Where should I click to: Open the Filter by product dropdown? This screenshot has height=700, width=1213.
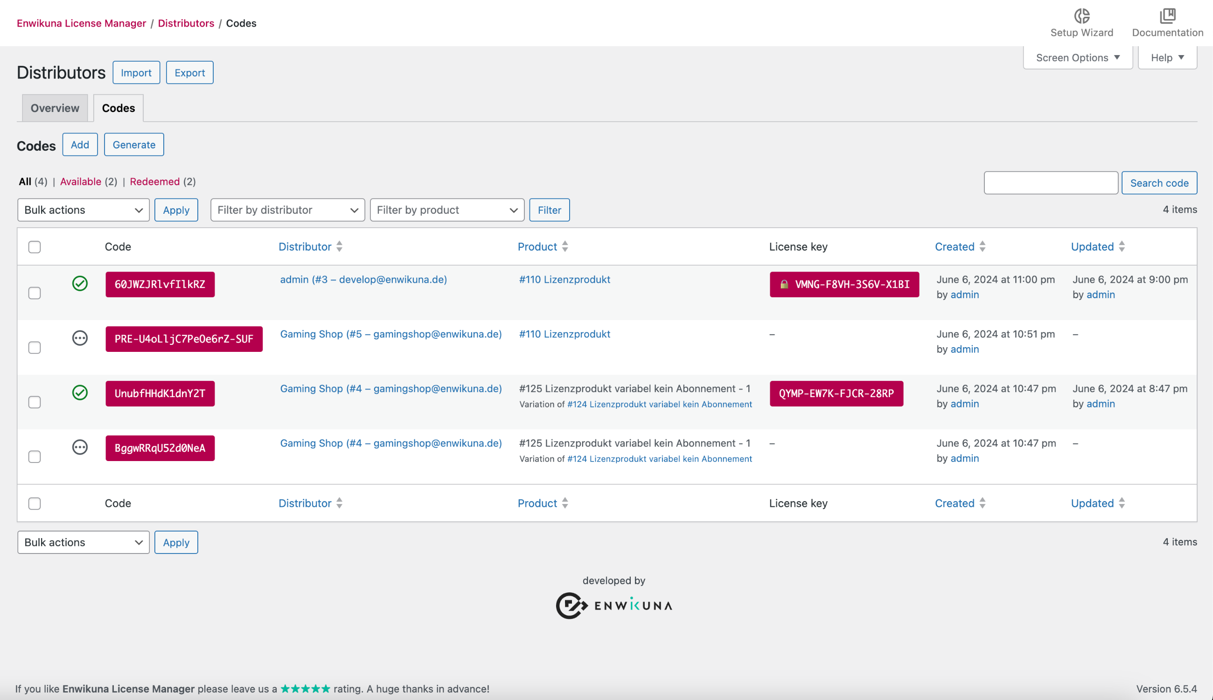pyautogui.click(x=447, y=210)
